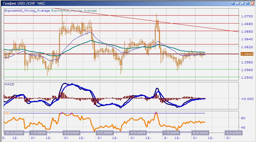Click the MACD panel label
Screen dimensions: 256x142
point(9,84)
